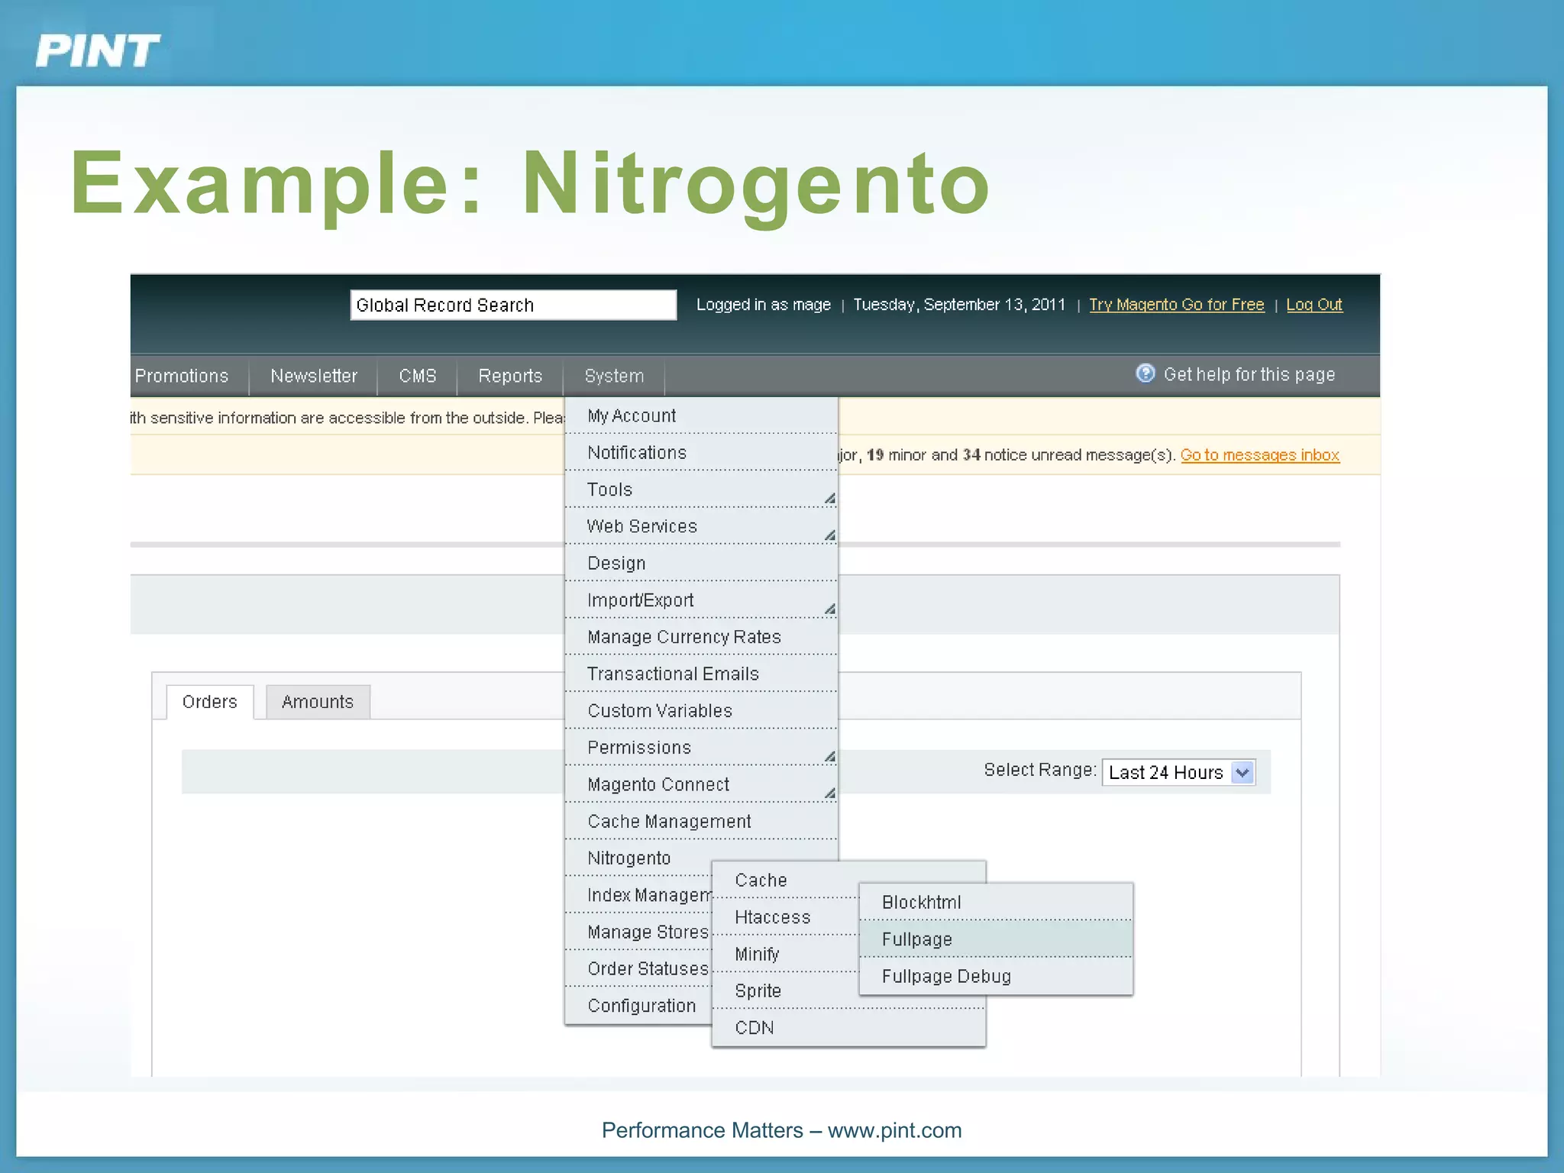1564x1173 pixels.
Task: Select Blockhtml cache option
Action: point(996,903)
